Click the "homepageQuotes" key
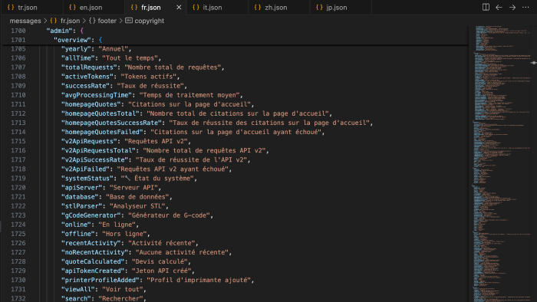 (x=91, y=104)
